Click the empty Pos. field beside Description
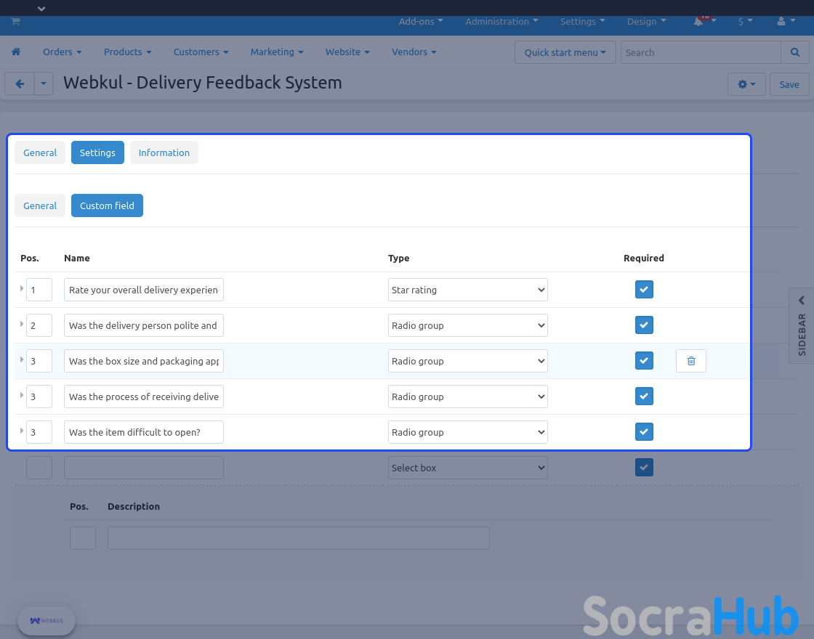Image resolution: width=814 pixels, height=639 pixels. click(x=83, y=538)
